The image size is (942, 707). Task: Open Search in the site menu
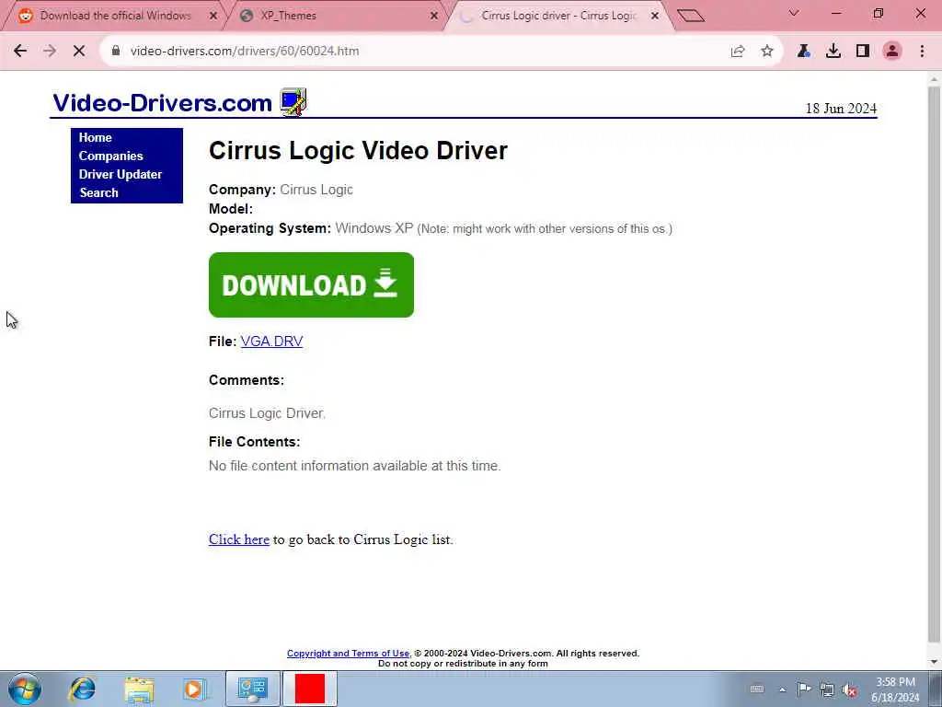(x=98, y=193)
